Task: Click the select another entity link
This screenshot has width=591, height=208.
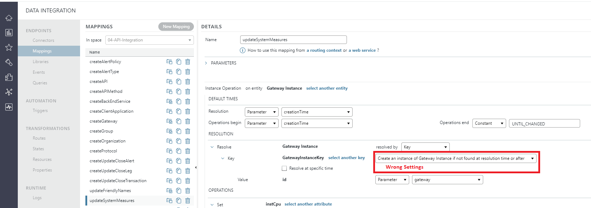Action: (x=327, y=88)
